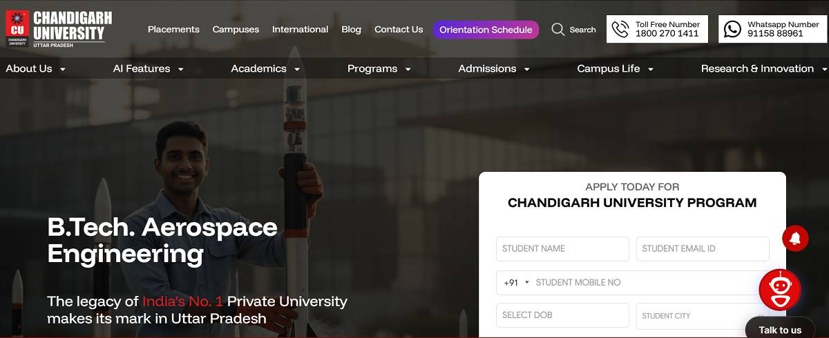This screenshot has width=829, height=338.
Task: Launch the robot chatbot icon
Action: point(780,290)
